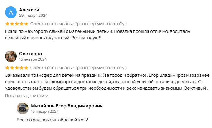Click last star of Светлана's rating
Viewport: 212px width, 128px height.
click(x=26, y=68)
